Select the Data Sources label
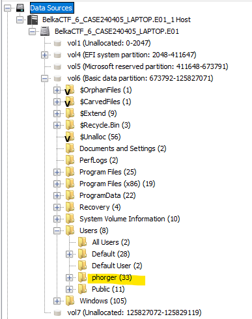The width and height of the screenshot is (252, 319). coord(51,8)
